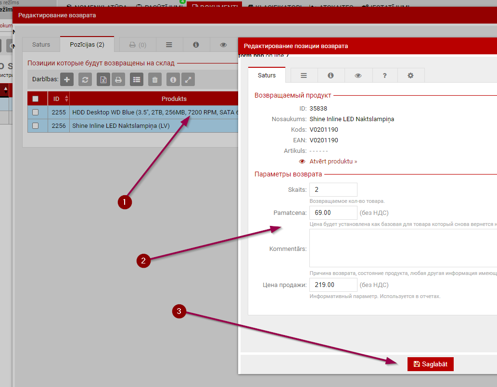Screen dimensions: 497x387
Task: Click the print icon in Darbības toolbar
Action: (118, 80)
